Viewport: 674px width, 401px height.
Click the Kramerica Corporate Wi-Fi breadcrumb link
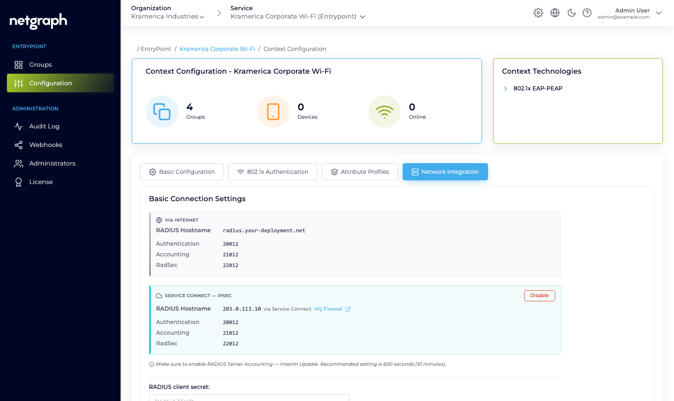[217, 49]
